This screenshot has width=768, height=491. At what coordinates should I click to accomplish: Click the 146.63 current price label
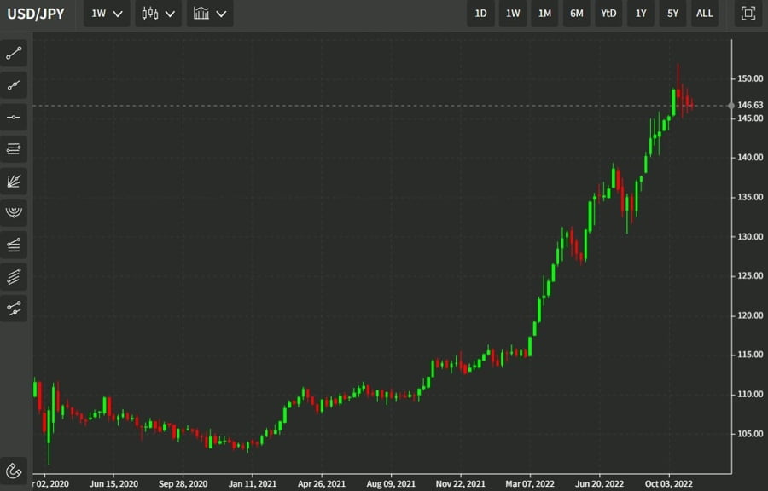[749, 106]
